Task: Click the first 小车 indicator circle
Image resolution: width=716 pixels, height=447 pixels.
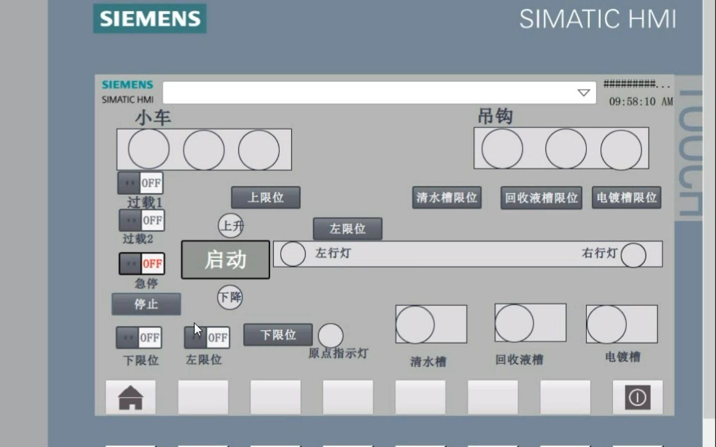Action: click(149, 149)
